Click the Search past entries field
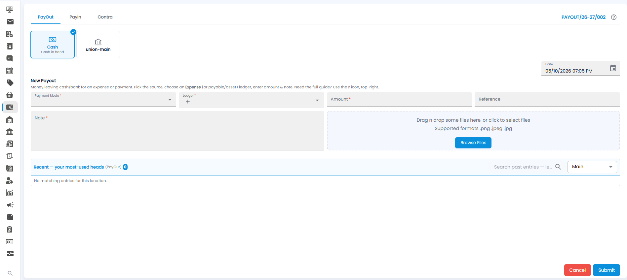This screenshot has height=280, width=627. 523,167
